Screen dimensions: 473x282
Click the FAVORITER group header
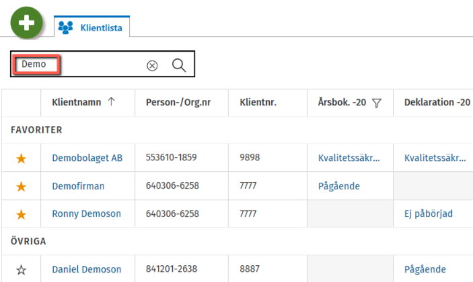click(36, 130)
